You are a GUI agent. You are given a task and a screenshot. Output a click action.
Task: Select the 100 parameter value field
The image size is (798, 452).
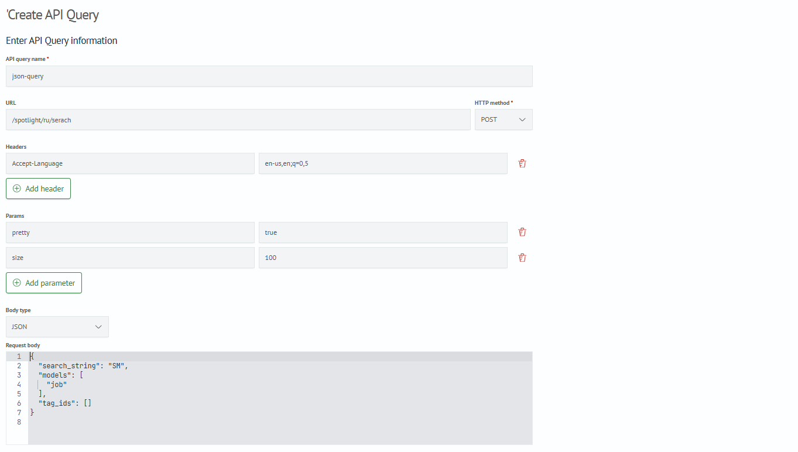tap(383, 258)
